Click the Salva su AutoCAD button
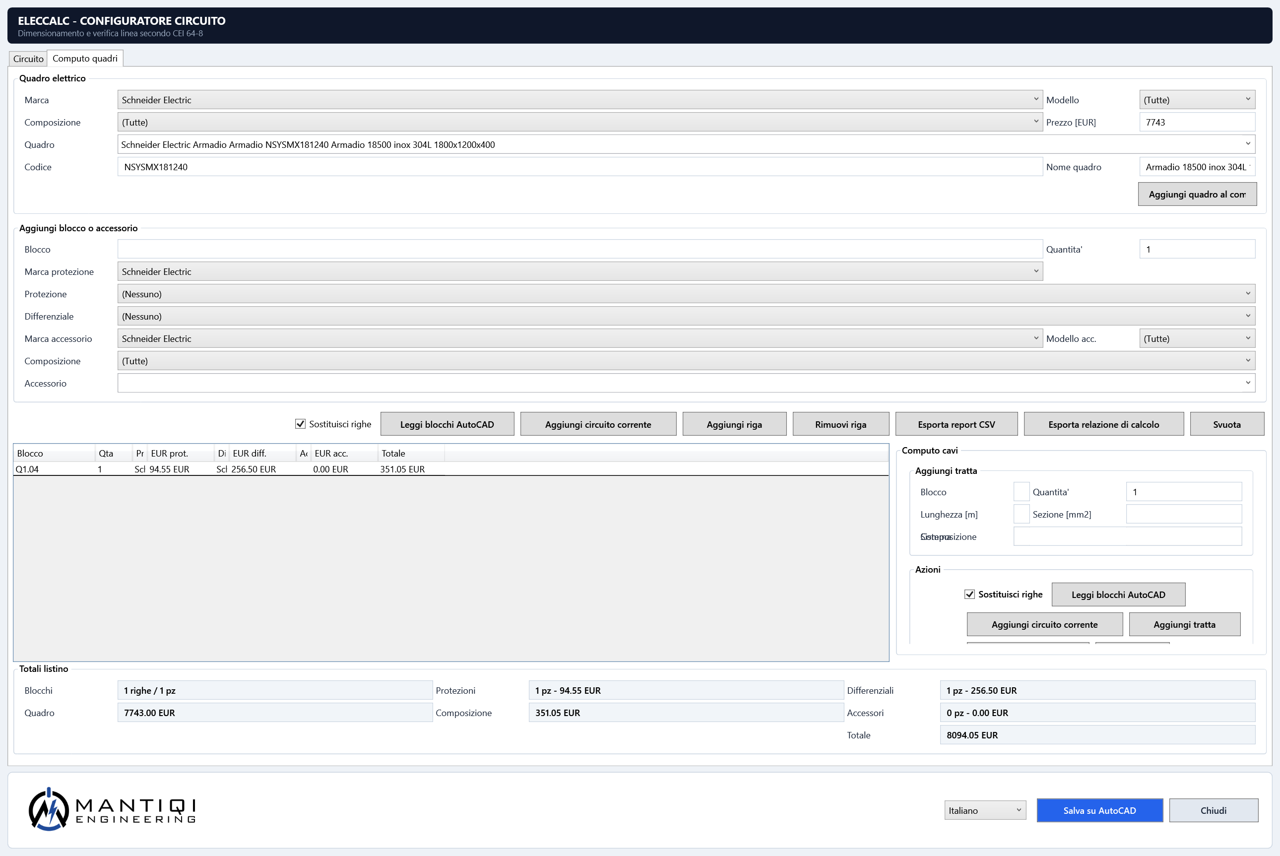1280x856 pixels. (1100, 811)
